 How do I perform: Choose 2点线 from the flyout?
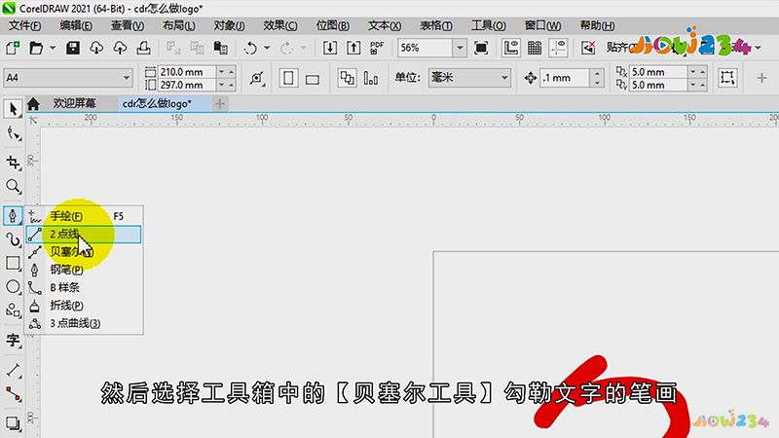84,234
